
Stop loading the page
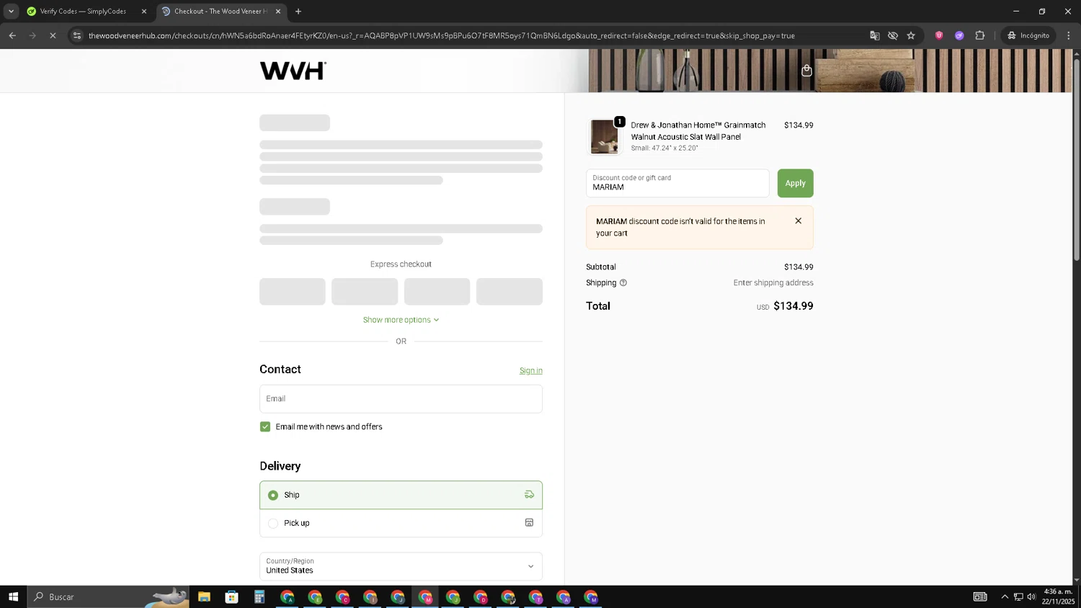tap(53, 35)
